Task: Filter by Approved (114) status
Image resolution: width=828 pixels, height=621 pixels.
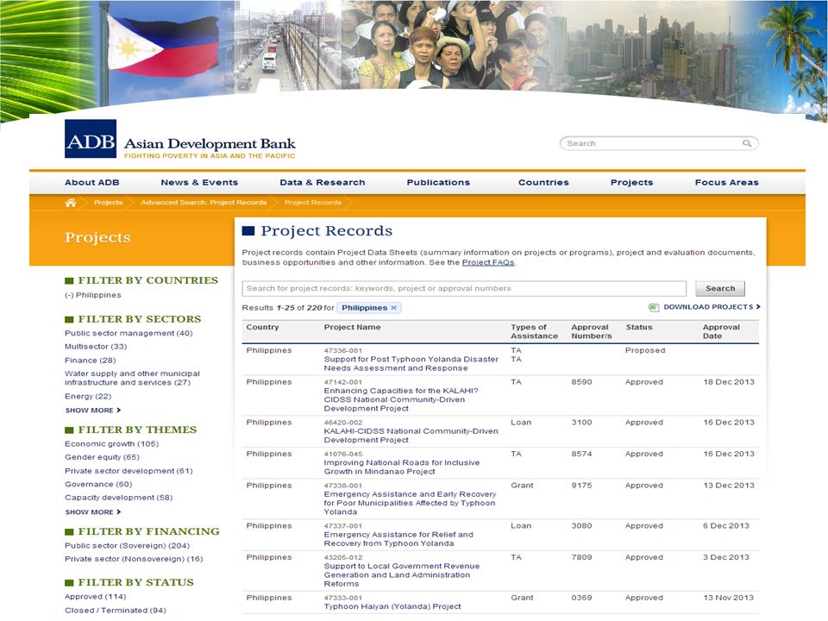Action: click(x=95, y=597)
